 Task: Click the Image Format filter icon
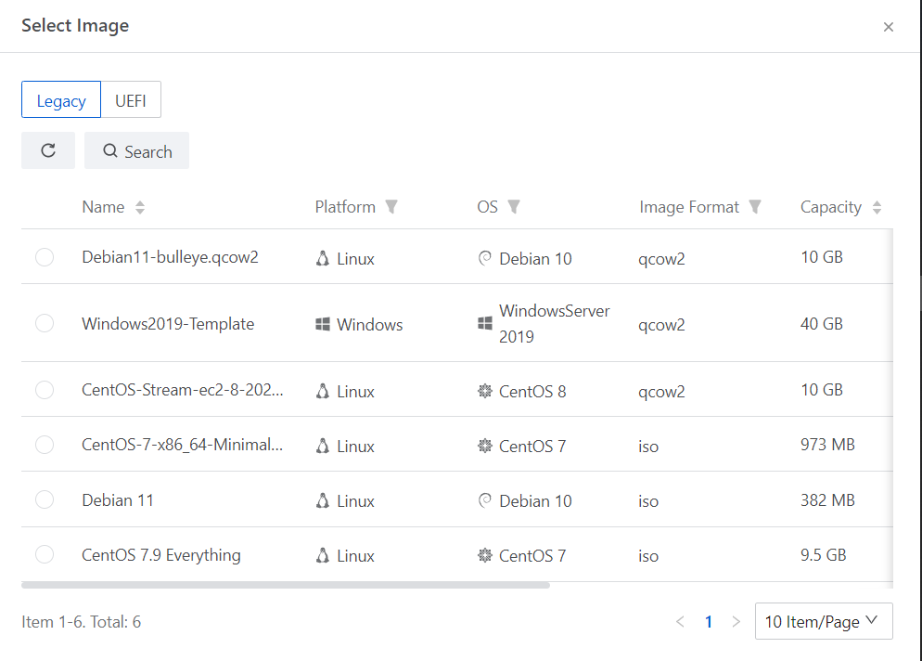(755, 207)
